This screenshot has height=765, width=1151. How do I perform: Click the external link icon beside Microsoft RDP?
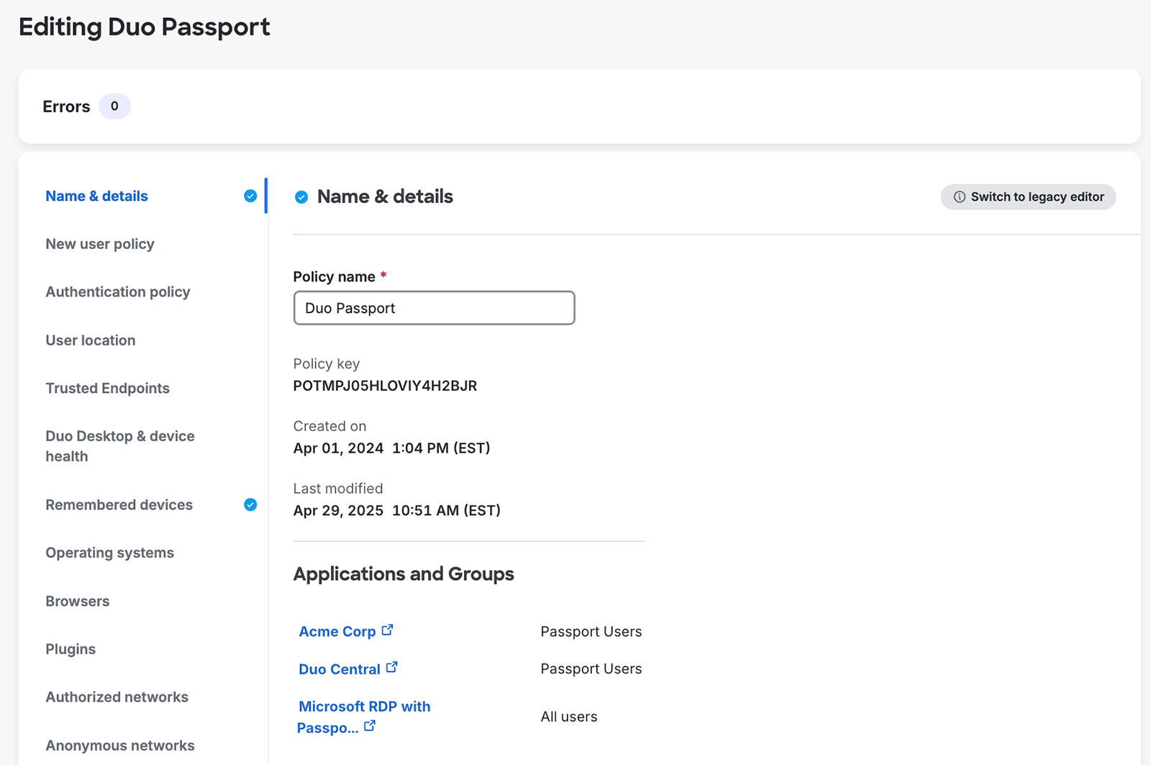pyautogui.click(x=370, y=727)
